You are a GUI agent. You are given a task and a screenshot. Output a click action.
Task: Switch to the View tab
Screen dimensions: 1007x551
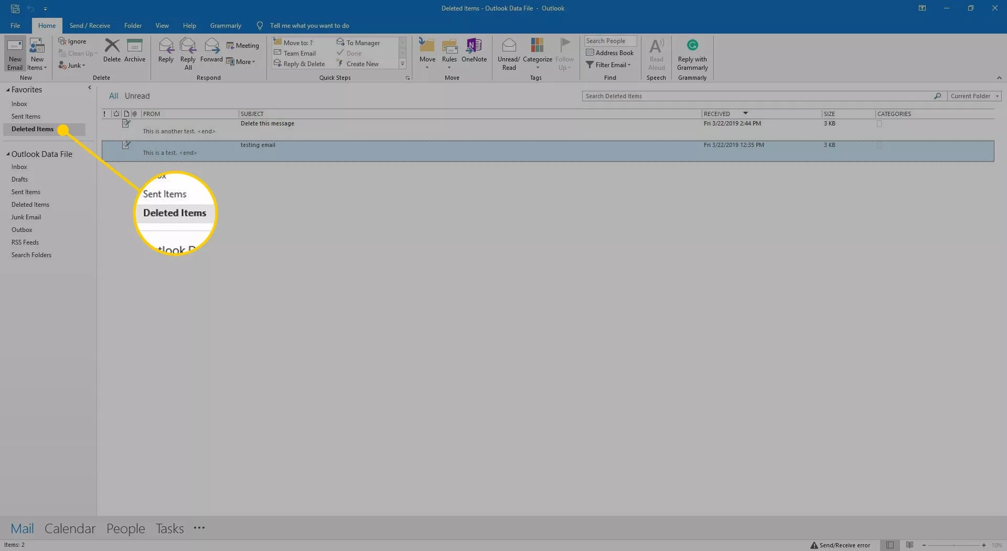[162, 25]
